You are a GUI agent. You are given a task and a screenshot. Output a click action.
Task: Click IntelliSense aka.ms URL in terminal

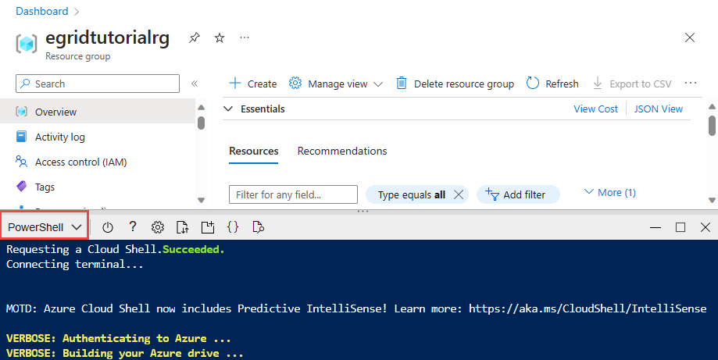588,308
